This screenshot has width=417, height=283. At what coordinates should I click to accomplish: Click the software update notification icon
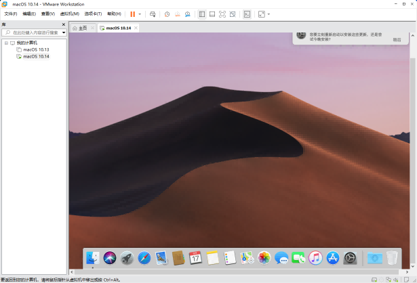[x=301, y=35]
